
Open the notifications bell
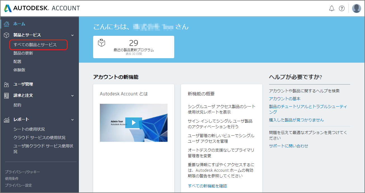(x=332, y=8)
